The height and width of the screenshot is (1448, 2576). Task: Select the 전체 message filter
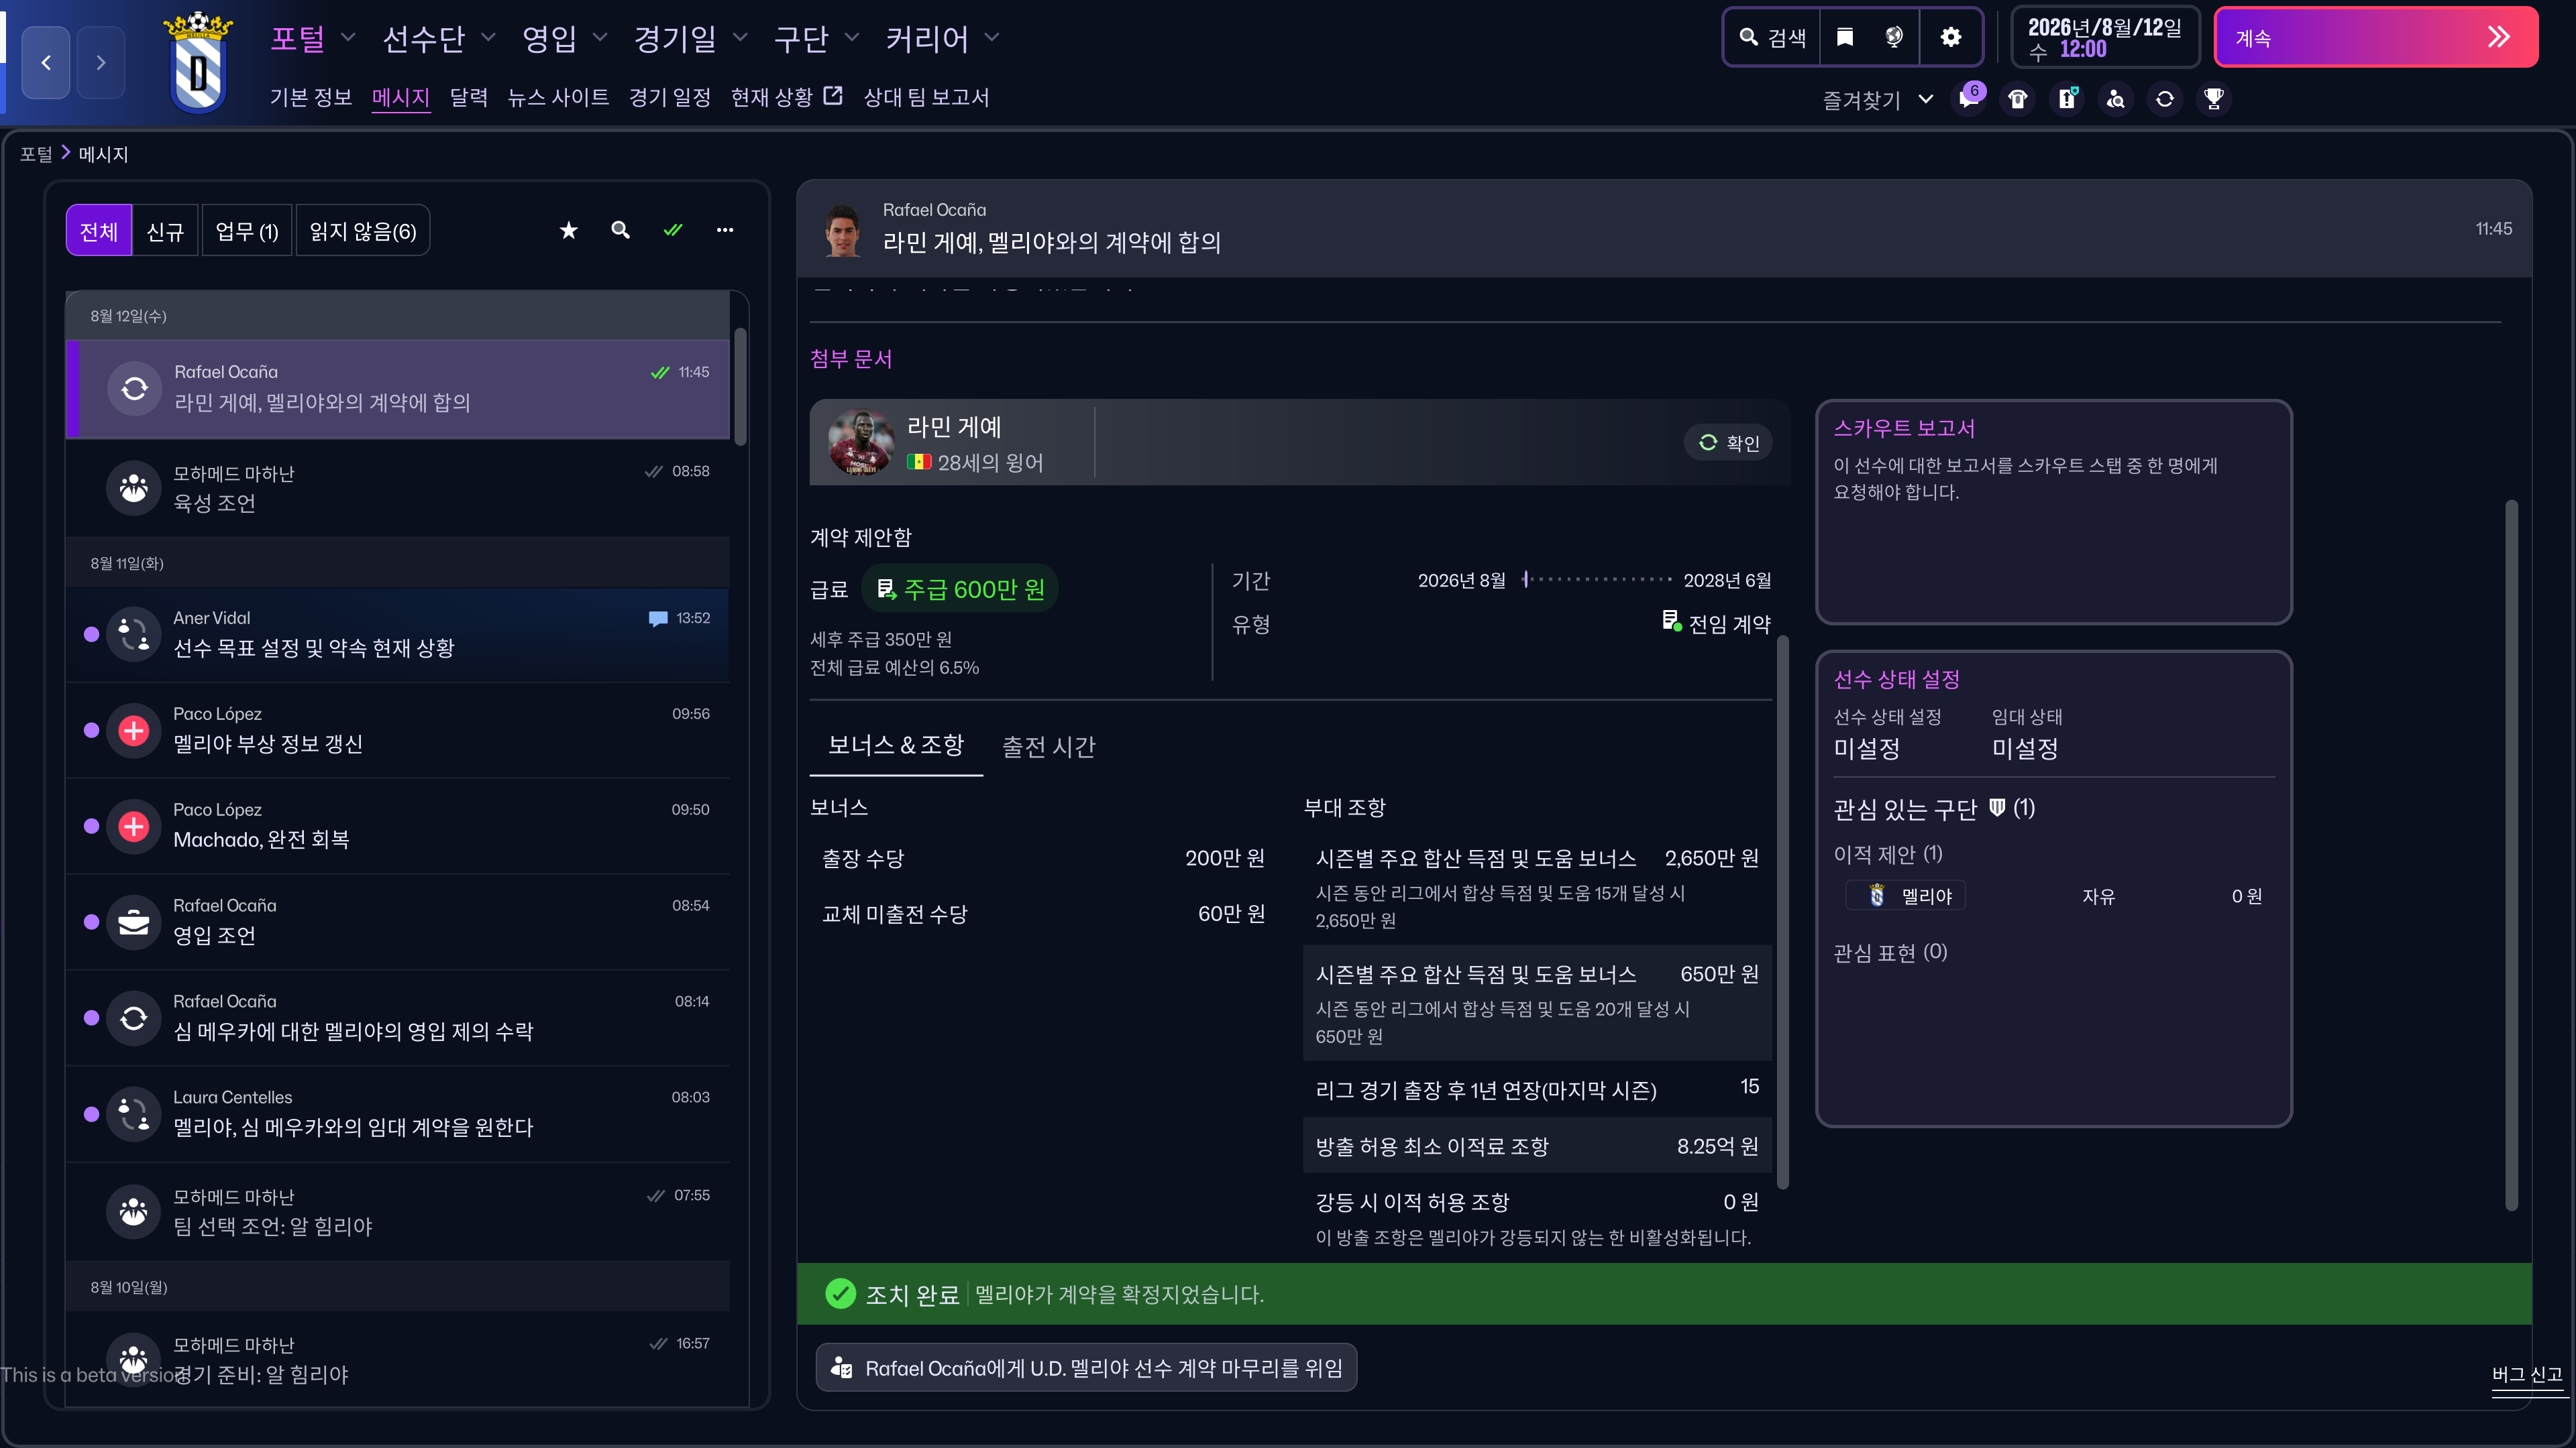(x=99, y=232)
